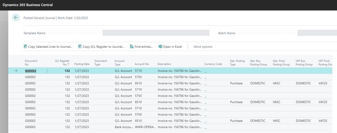Click the Find entries icon

pos(132,47)
